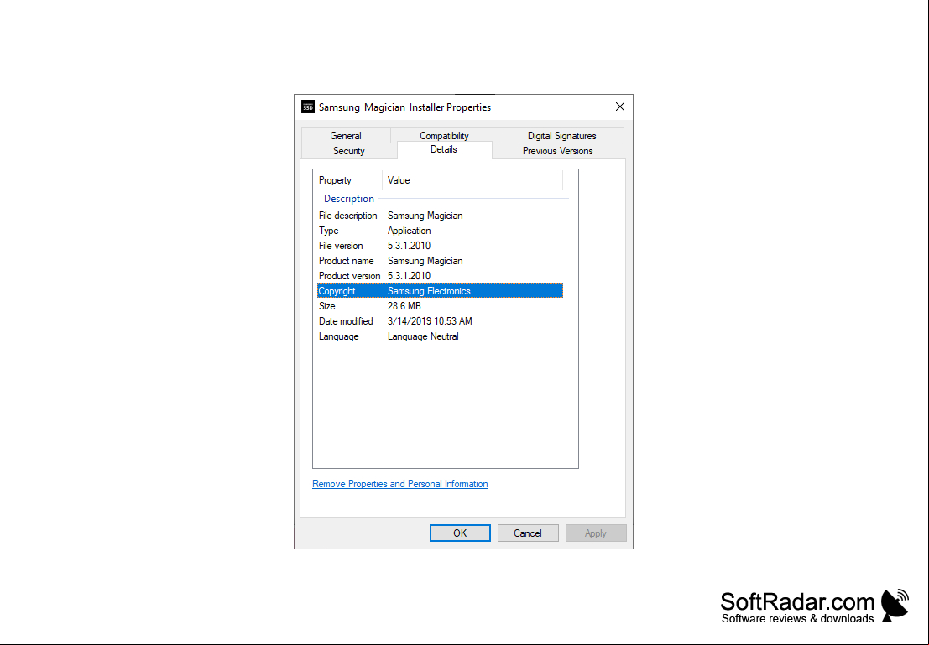Image resolution: width=929 pixels, height=645 pixels.
Task: Select the File description row
Action: coord(440,216)
